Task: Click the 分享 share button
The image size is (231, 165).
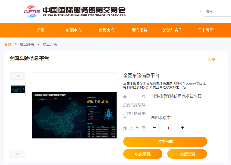Action: pos(212,59)
